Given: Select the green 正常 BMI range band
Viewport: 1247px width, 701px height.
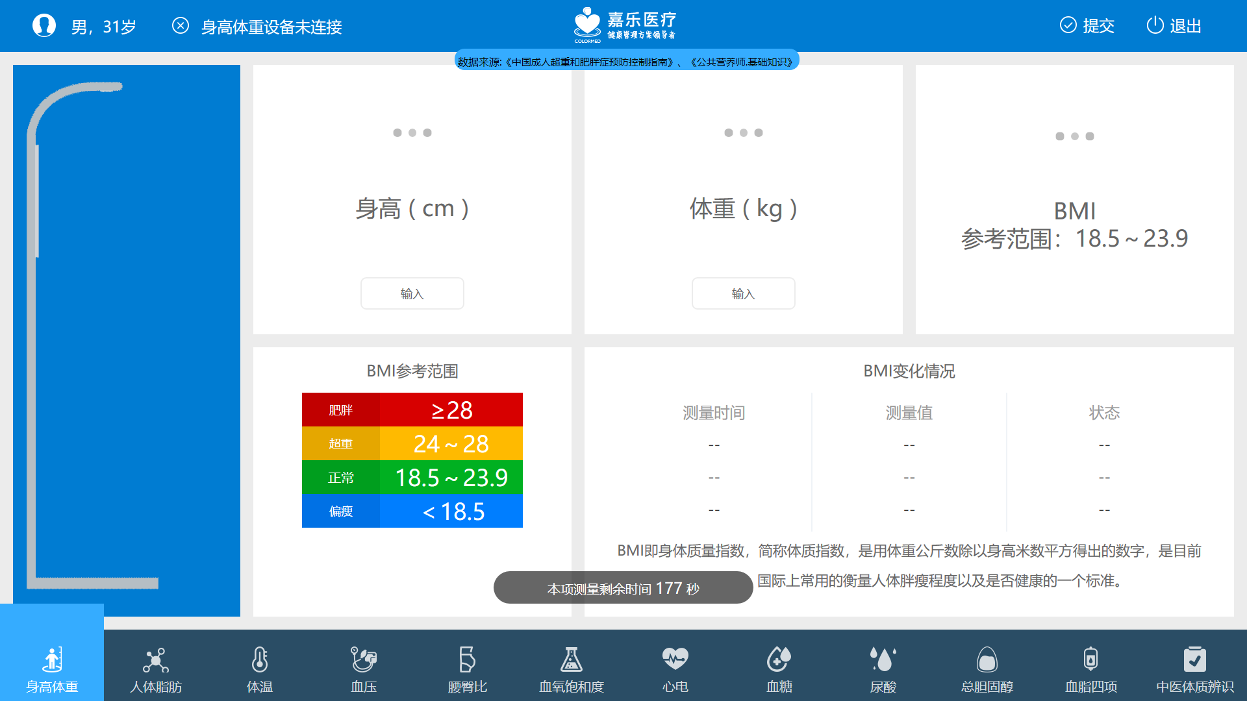Looking at the screenshot, I should coord(412,478).
